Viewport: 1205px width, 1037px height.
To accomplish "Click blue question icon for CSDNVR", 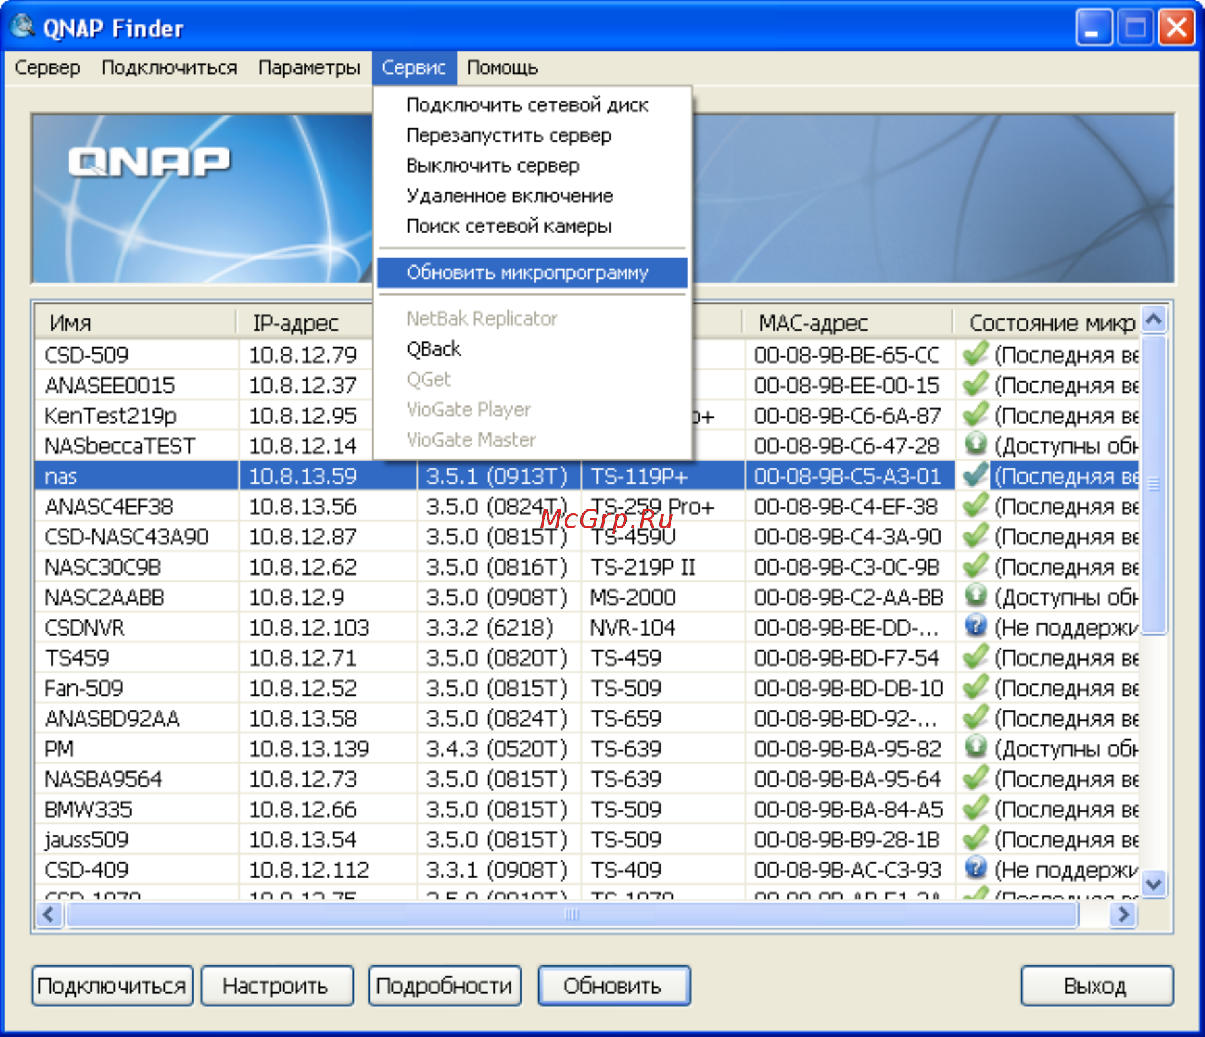I will click(x=976, y=626).
